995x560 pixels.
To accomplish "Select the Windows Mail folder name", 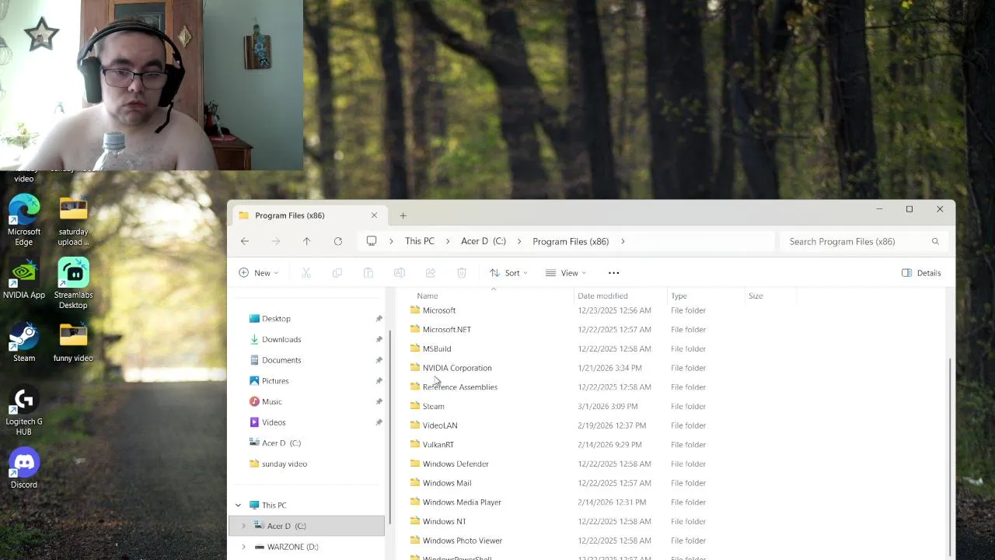I will click(447, 483).
